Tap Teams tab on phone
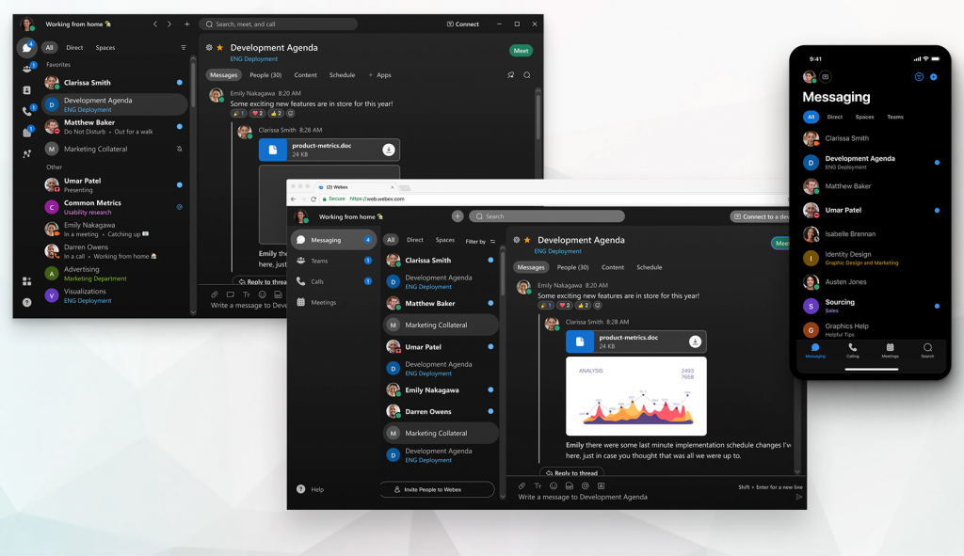The width and height of the screenshot is (964, 556). click(895, 117)
